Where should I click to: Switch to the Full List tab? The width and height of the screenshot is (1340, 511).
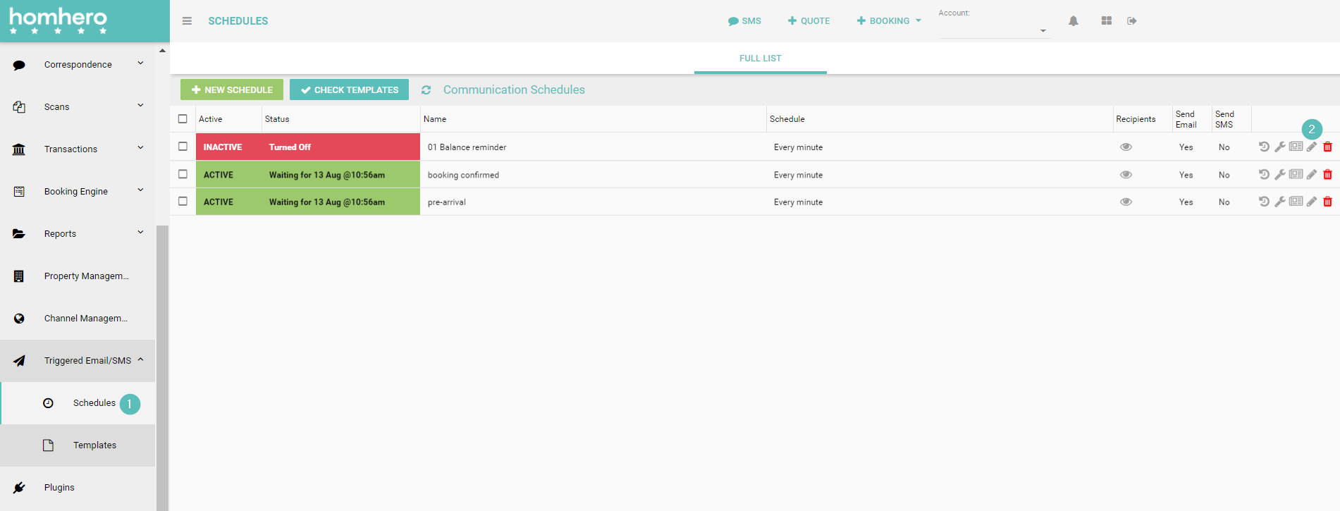(760, 59)
